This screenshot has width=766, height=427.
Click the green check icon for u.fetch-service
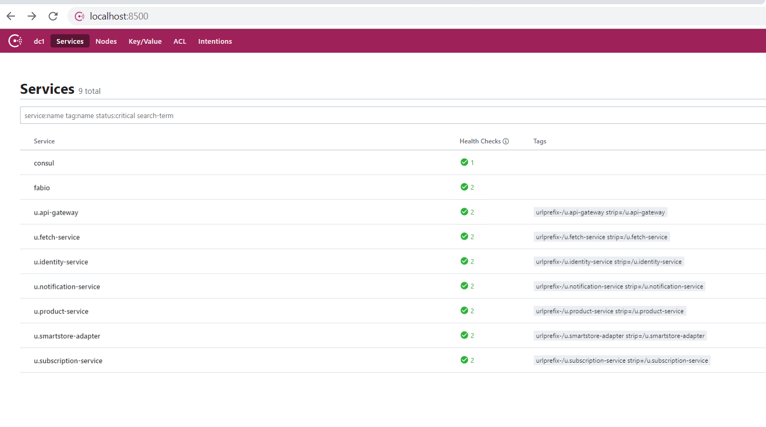(x=464, y=237)
